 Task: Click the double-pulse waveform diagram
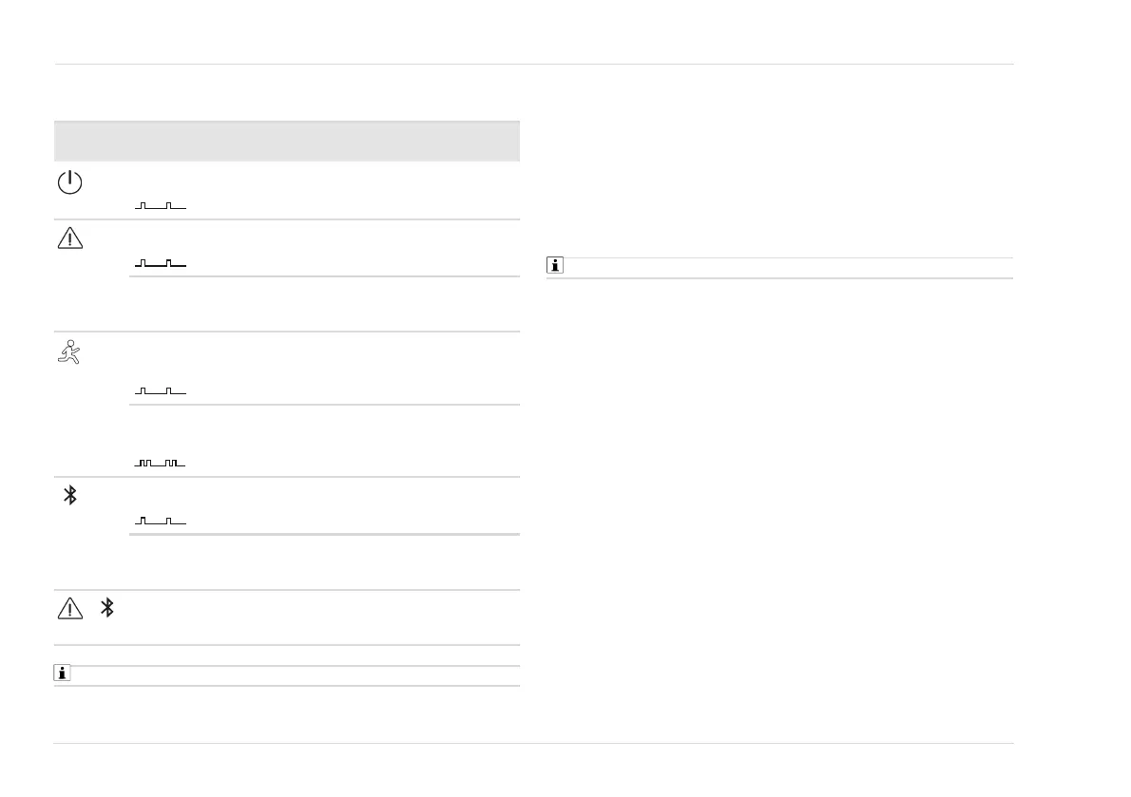click(x=161, y=463)
